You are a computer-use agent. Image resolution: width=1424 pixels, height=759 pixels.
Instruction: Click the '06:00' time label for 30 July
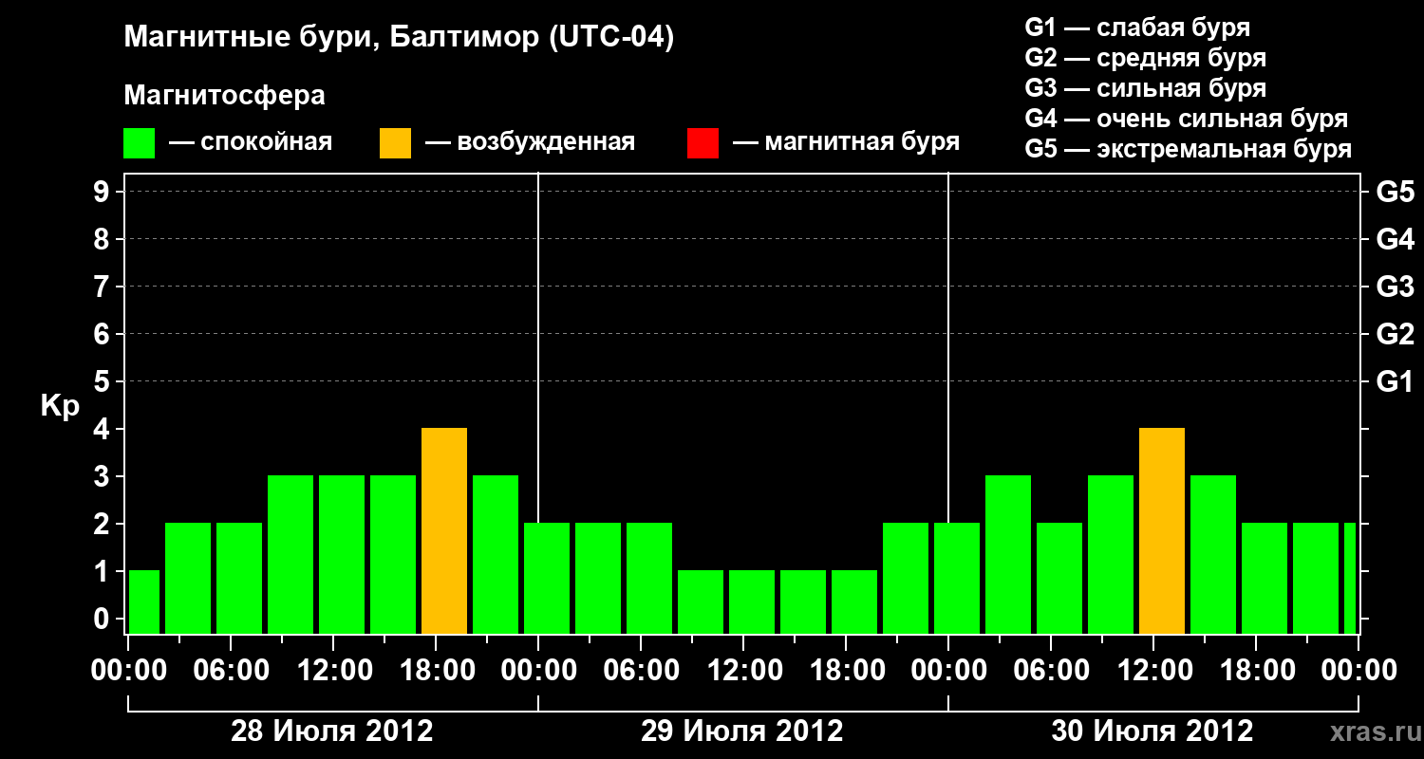click(x=1051, y=671)
